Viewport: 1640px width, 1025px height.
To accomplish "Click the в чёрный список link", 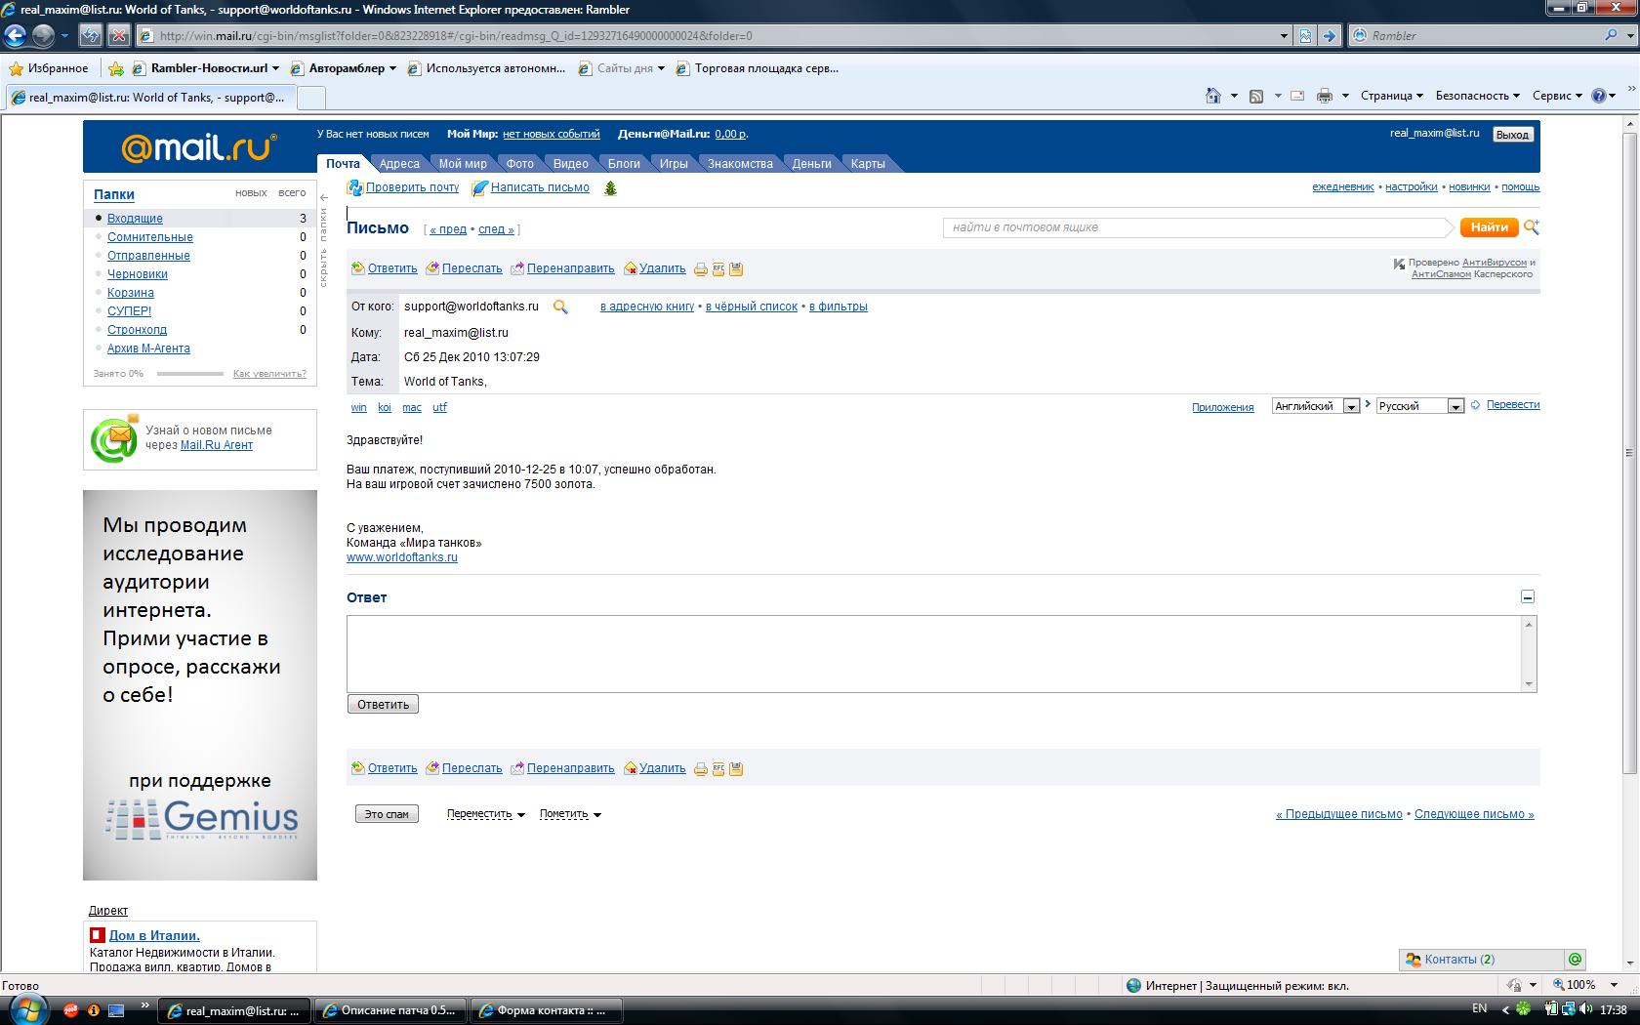I will [x=752, y=307].
